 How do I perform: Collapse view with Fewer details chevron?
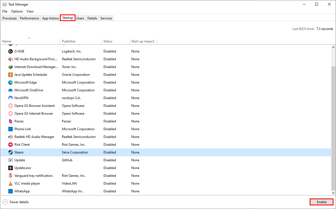click(5, 202)
